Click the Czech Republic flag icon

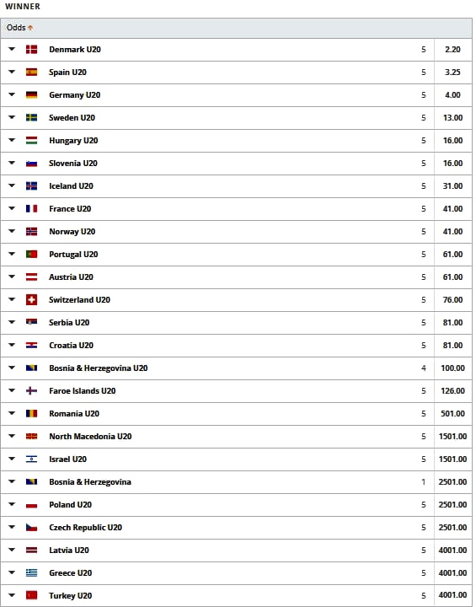(x=32, y=527)
